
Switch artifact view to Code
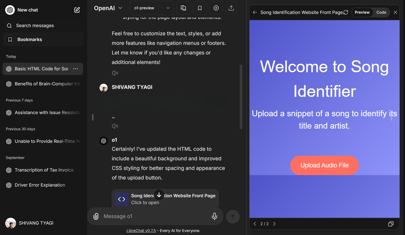coord(381,12)
